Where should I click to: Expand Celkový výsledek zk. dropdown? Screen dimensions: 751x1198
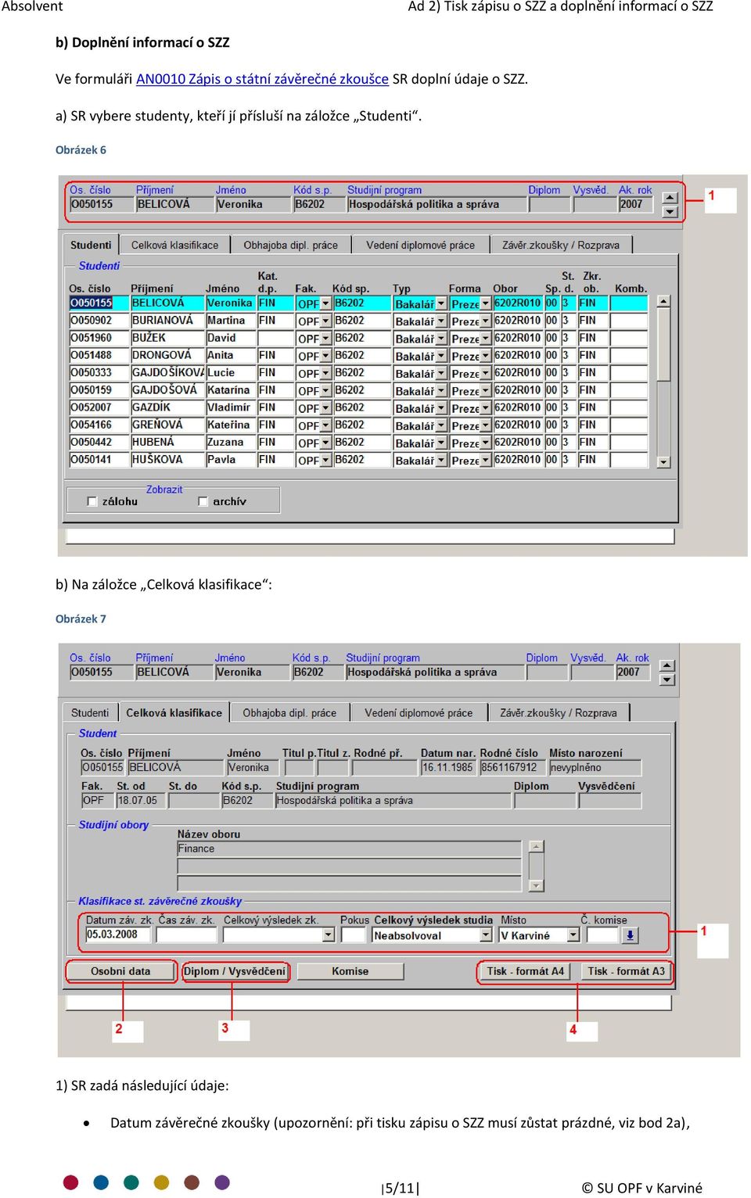329,935
